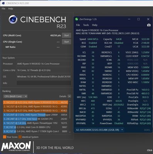
Task: Click the 46258 pts multi core score
Action: coord(55,35)
